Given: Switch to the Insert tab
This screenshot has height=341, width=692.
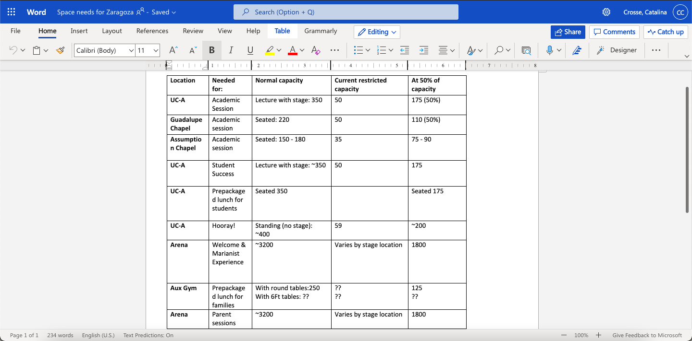Looking at the screenshot, I should click(79, 31).
